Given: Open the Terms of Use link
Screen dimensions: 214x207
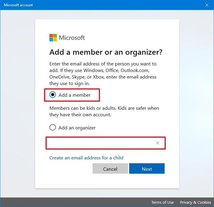Looking at the screenshot, I should coord(163,202).
